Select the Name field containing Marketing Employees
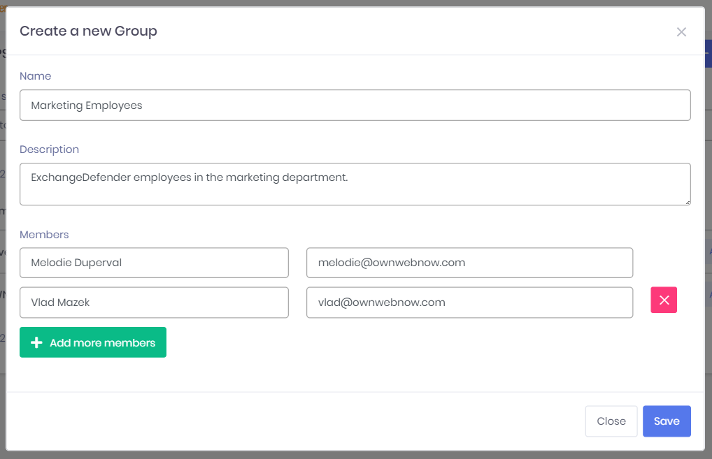 click(x=355, y=105)
